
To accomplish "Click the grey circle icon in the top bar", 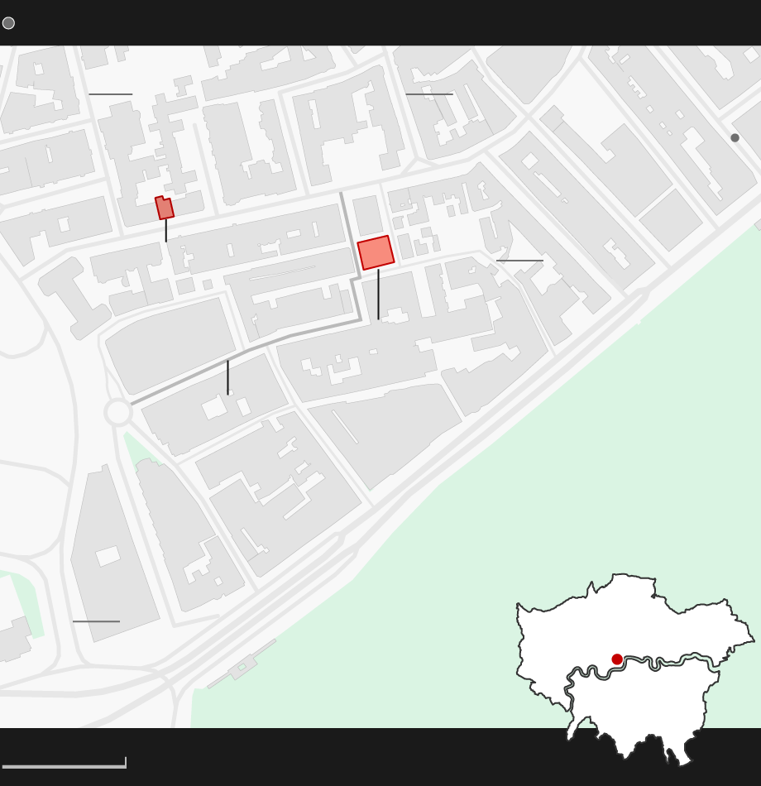I will [x=8, y=23].
